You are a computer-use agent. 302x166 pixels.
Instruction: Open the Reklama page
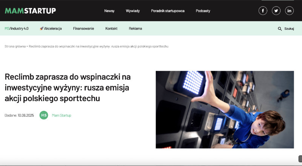coord(136,29)
